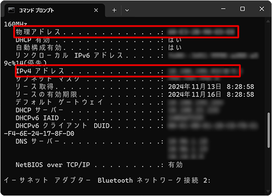Click the デフォルト ゲートウェイ label
Image resolution: width=272 pixels, height=196 pixels.
click(x=59, y=102)
